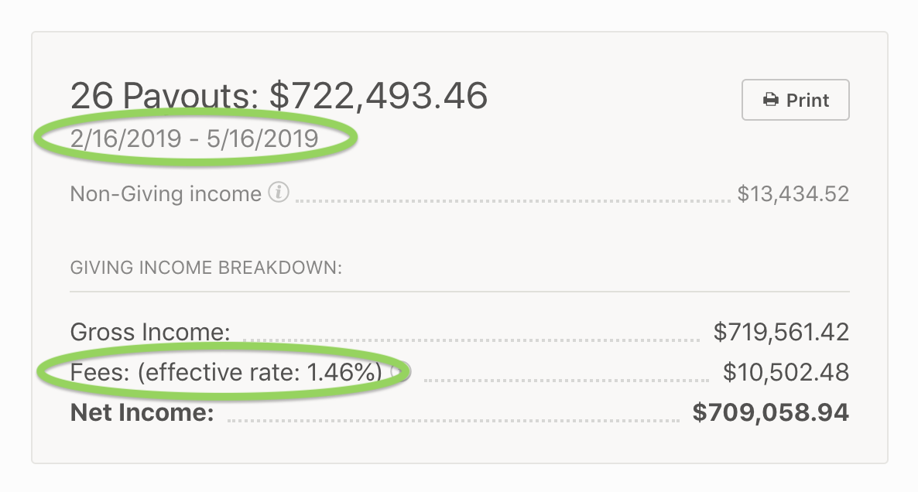Click the Gross Income label

pos(150,333)
